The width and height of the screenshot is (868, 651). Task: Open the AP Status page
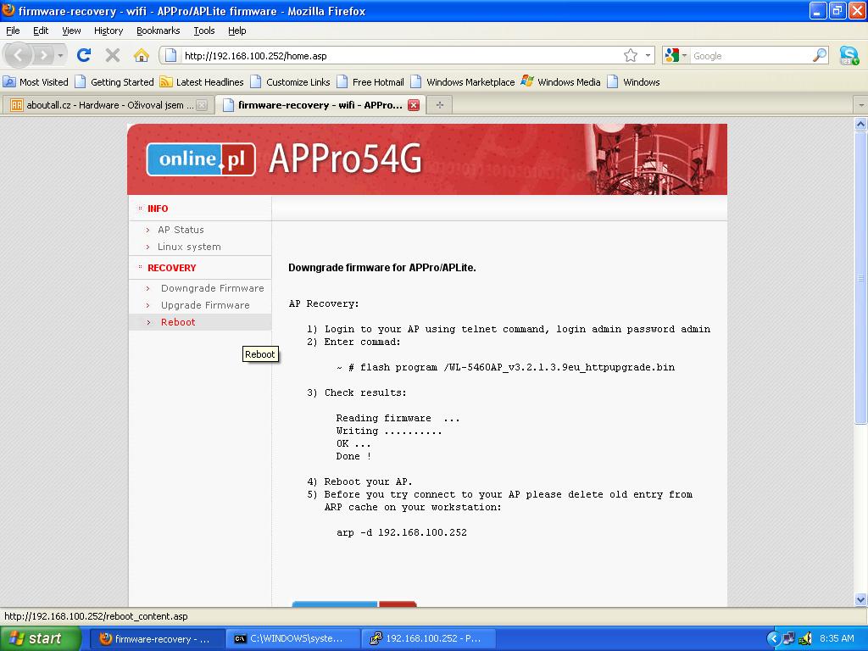point(181,230)
